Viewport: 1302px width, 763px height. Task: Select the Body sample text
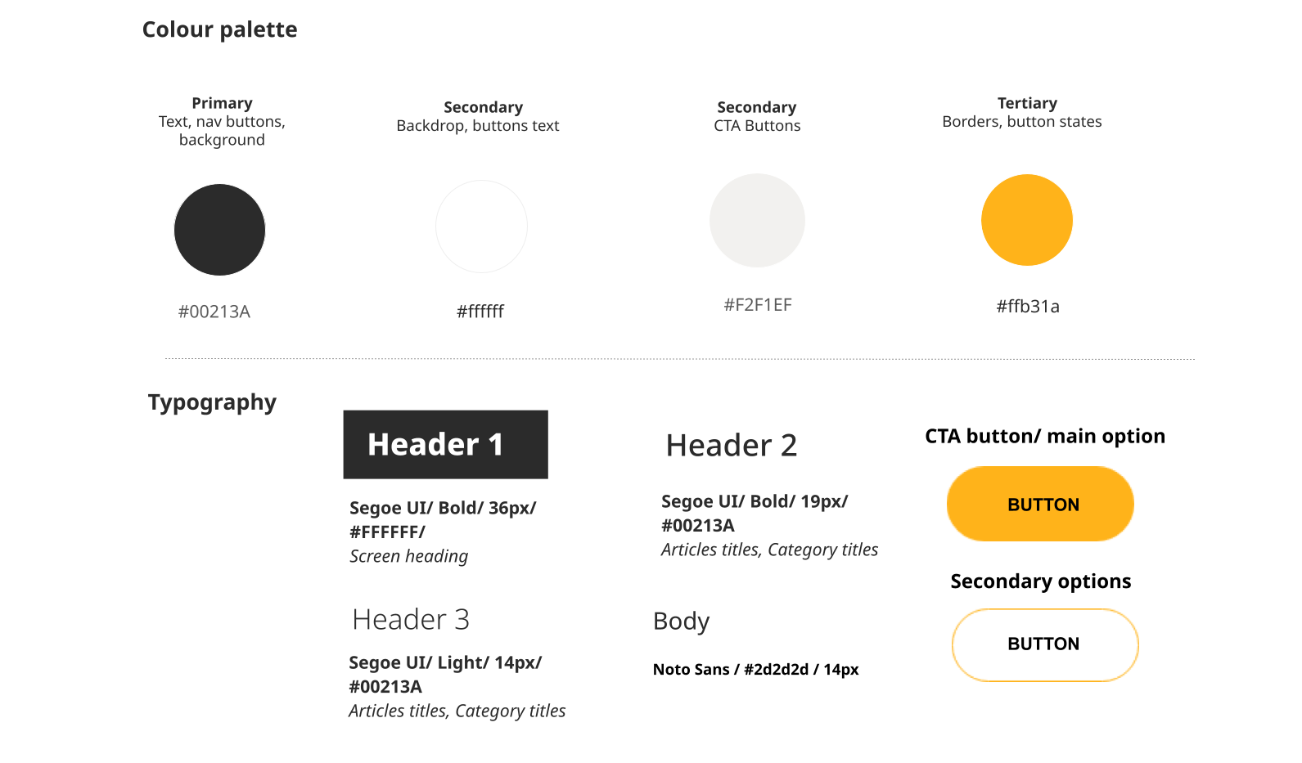(681, 622)
